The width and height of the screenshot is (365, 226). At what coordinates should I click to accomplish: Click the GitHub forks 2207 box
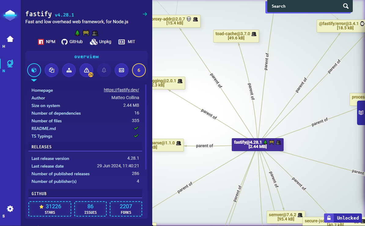coord(126,209)
